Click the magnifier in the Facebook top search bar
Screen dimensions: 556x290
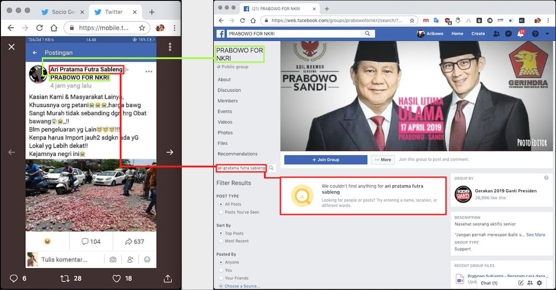pyautogui.click(x=367, y=34)
